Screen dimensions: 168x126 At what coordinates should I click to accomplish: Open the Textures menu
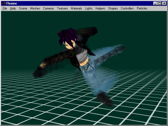tap(62, 8)
